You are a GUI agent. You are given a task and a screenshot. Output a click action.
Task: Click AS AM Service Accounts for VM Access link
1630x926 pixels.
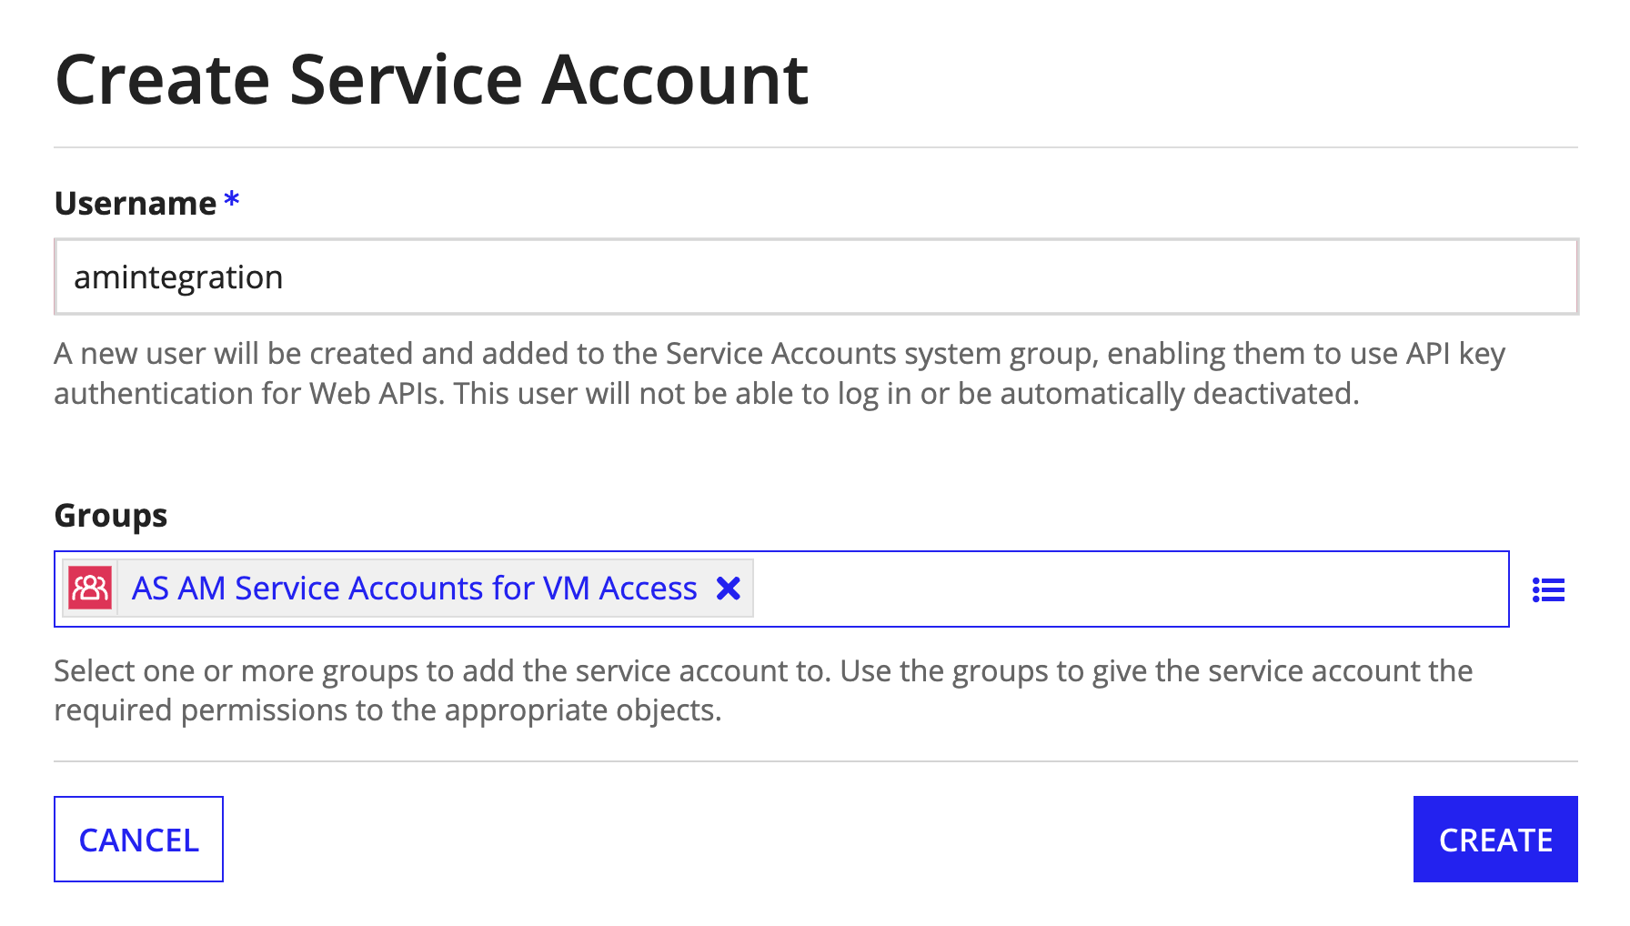click(x=415, y=589)
